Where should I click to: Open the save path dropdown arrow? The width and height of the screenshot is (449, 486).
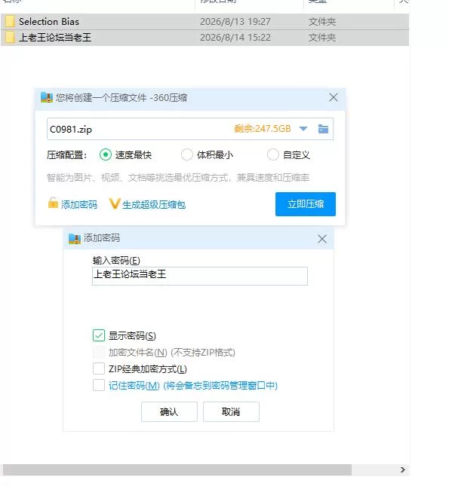[303, 129]
